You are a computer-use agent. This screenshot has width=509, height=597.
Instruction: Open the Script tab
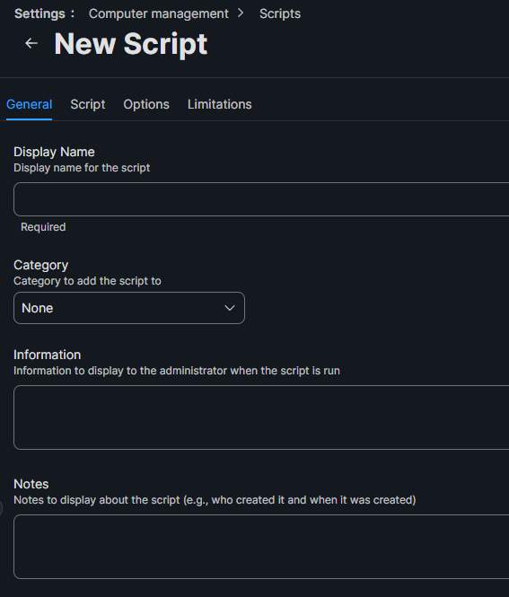(88, 104)
